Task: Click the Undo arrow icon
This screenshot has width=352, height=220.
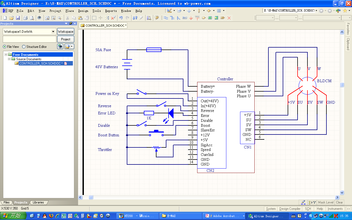Action: 121,18
